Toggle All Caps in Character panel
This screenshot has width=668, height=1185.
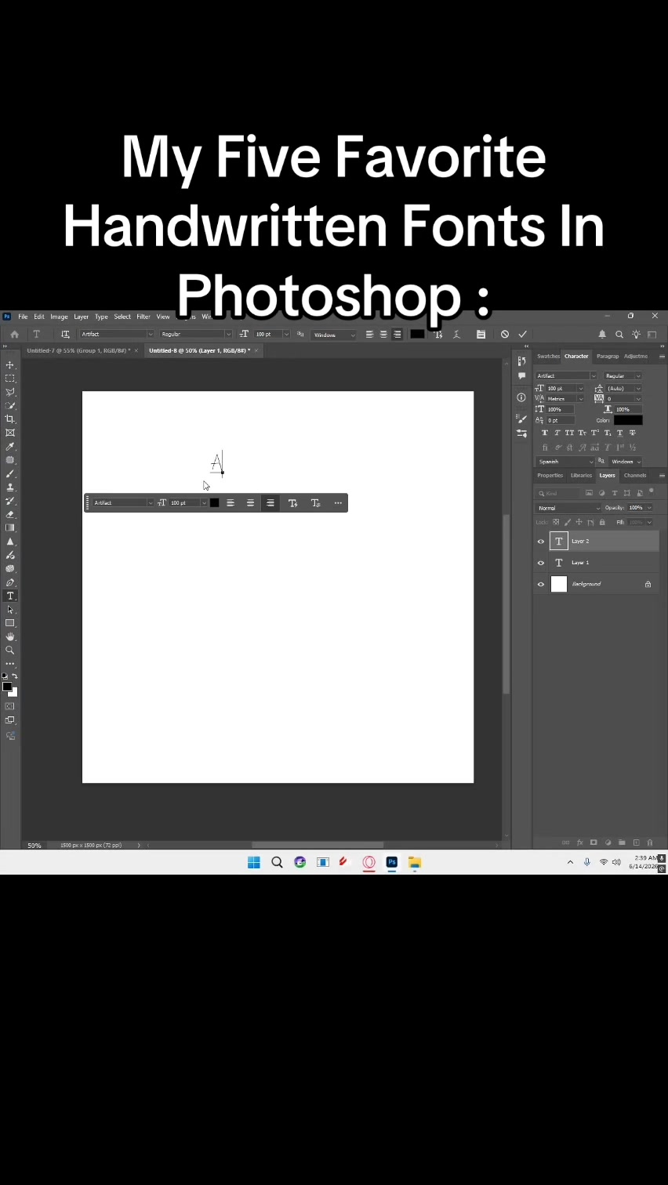click(x=570, y=433)
